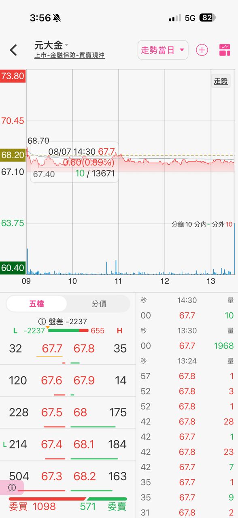The image size is (238, 518).
Task: Expand the 元大金 stock name selector
Action: point(51,45)
